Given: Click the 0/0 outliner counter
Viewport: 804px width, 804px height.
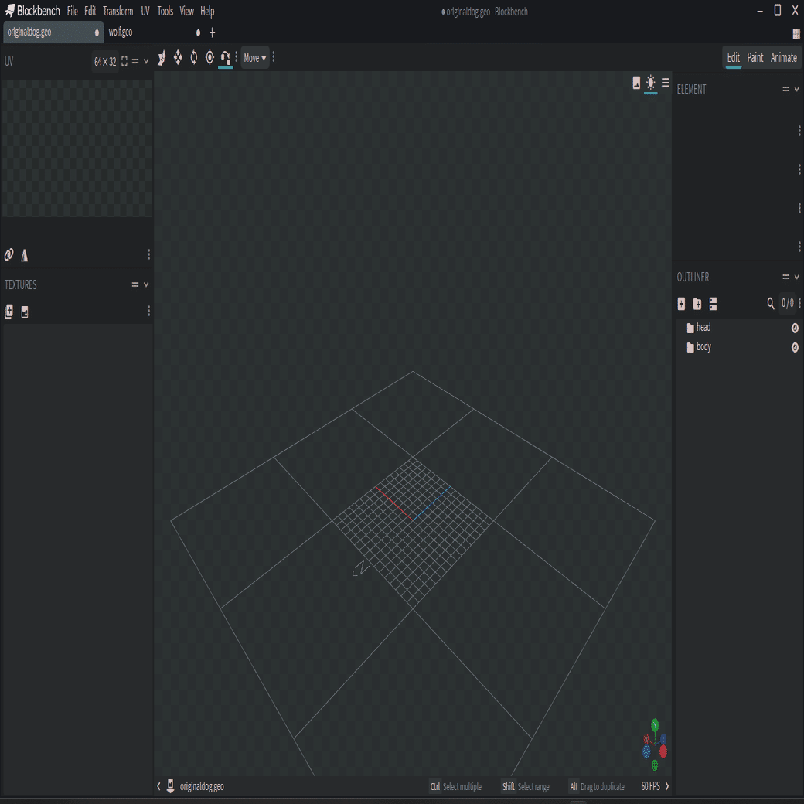Looking at the screenshot, I should click(x=787, y=303).
